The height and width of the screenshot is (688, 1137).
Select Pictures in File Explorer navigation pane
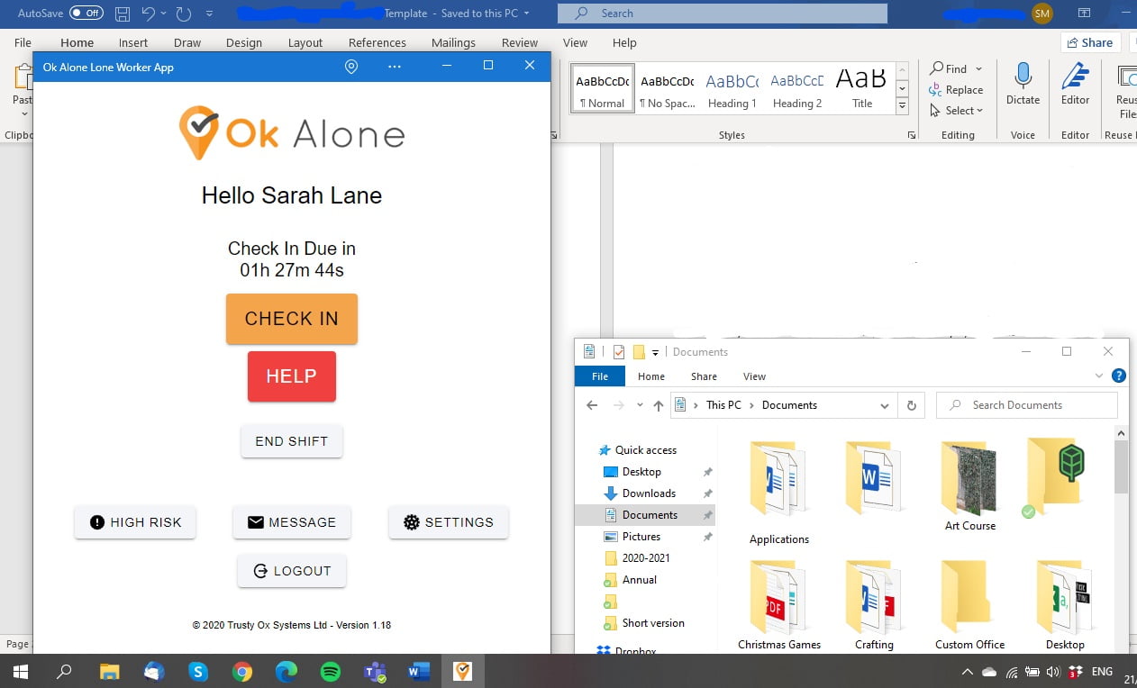[641, 537]
